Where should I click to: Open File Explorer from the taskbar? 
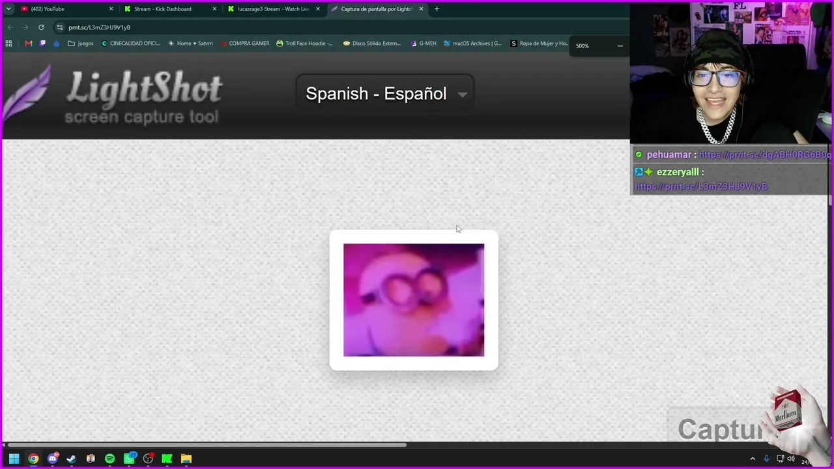click(x=186, y=459)
